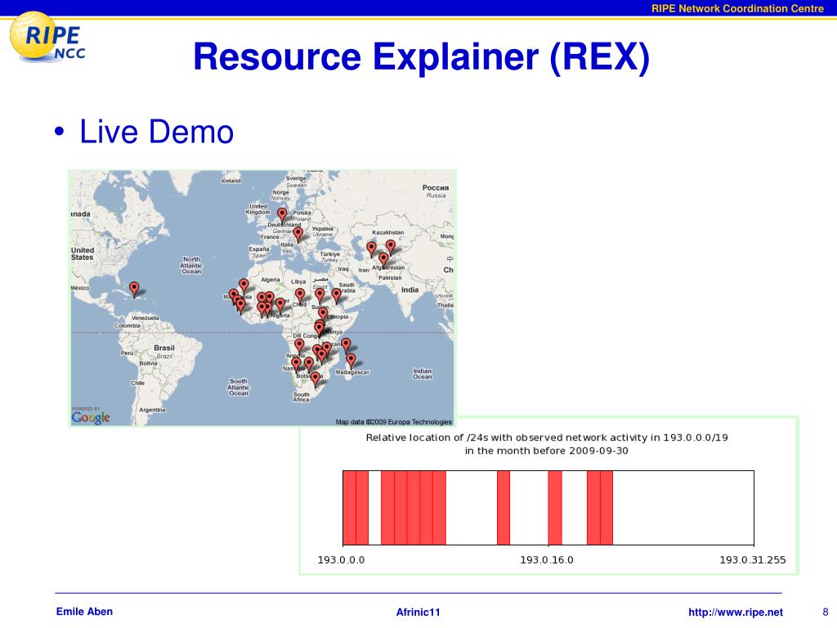This screenshot has height=628, width=837.
Task: Click the RIPE NCC globe logo
Action: [x=47, y=38]
